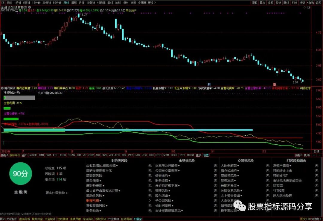Select the 周线 weekly period

pos(74,3)
